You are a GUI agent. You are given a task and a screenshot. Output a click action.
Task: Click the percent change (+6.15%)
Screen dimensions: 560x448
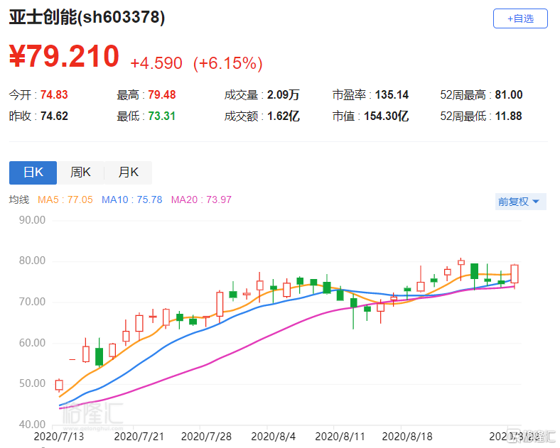[x=228, y=63]
